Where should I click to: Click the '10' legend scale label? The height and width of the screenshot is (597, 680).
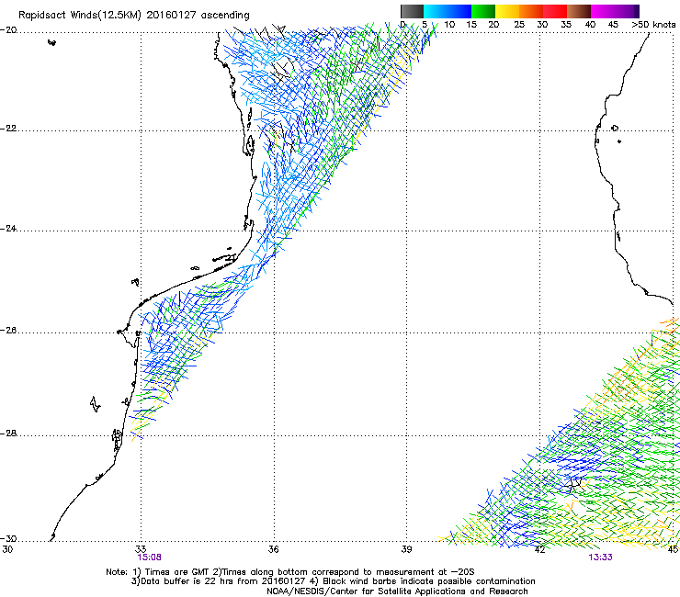pos(449,25)
